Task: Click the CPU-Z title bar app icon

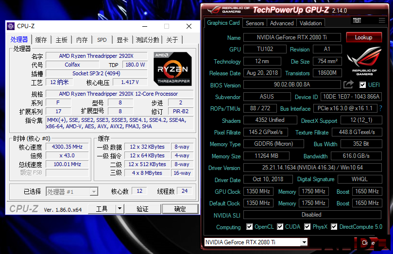Action: point(11,26)
